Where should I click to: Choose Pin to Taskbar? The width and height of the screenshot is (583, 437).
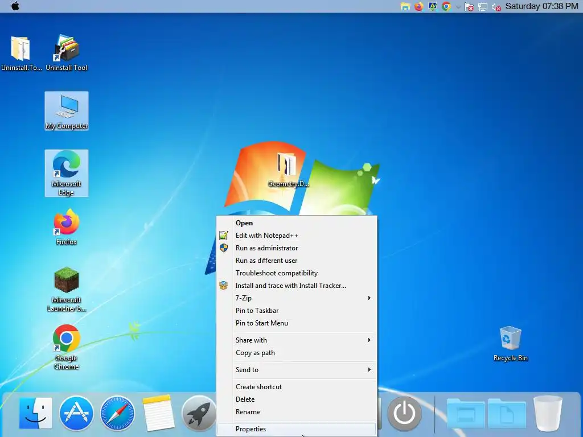tap(297, 311)
